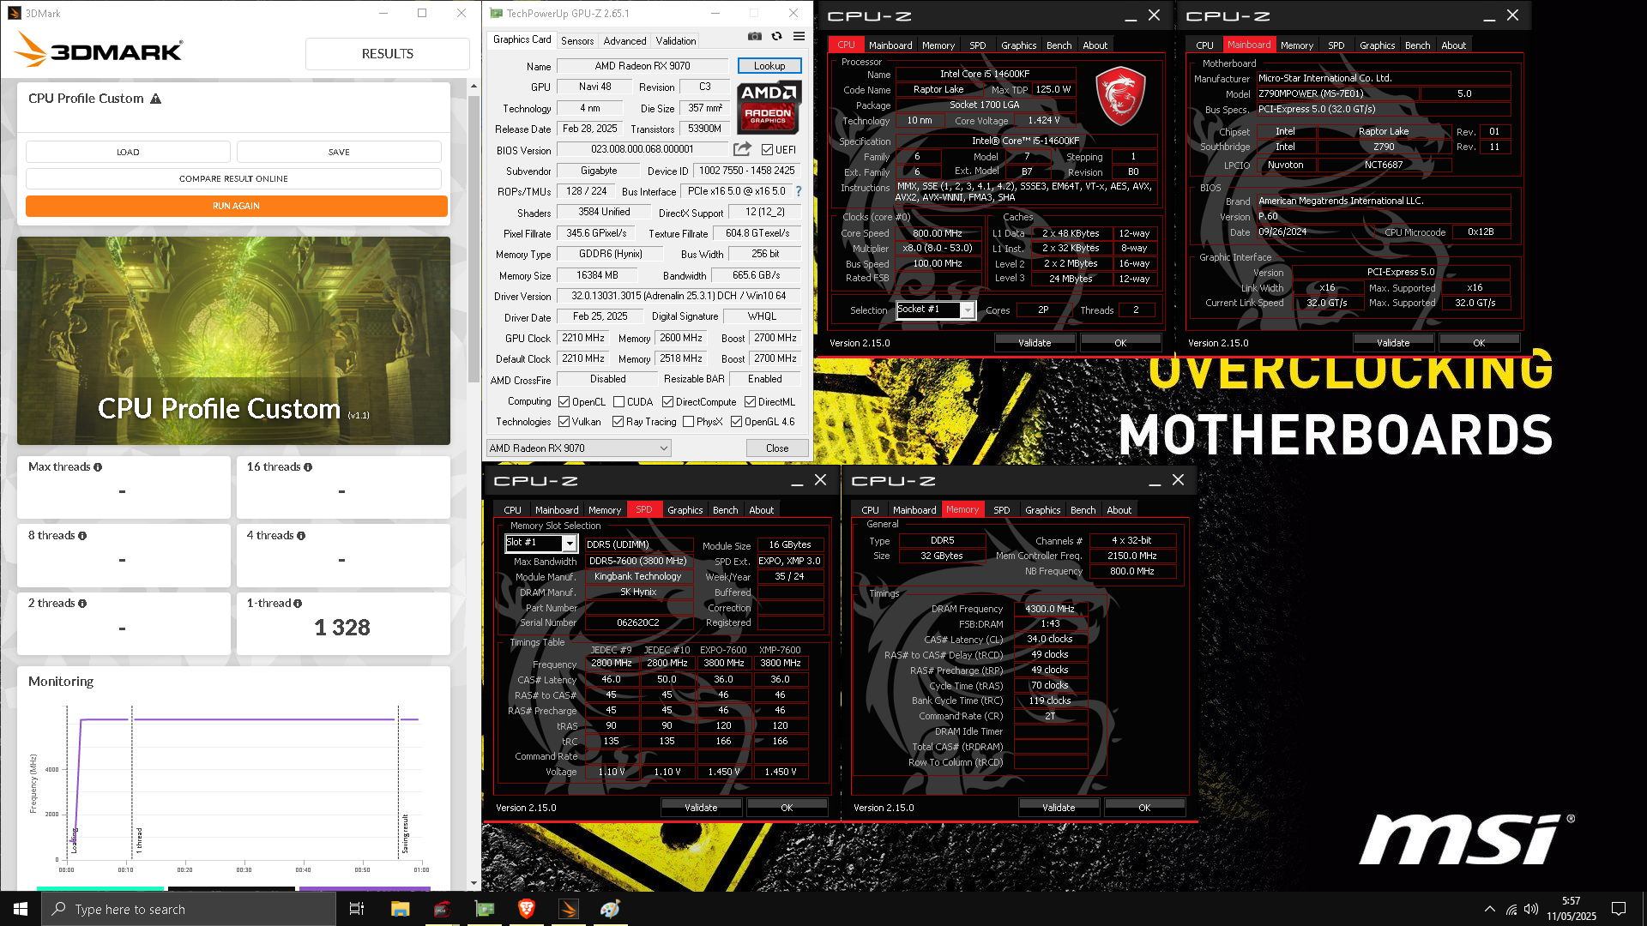Image resolution: width=1647 pixels, height=926 pixels.
Task: Open the Socket #1 selection dropdown in CPU-Z
Action: (x=936, y=310)
